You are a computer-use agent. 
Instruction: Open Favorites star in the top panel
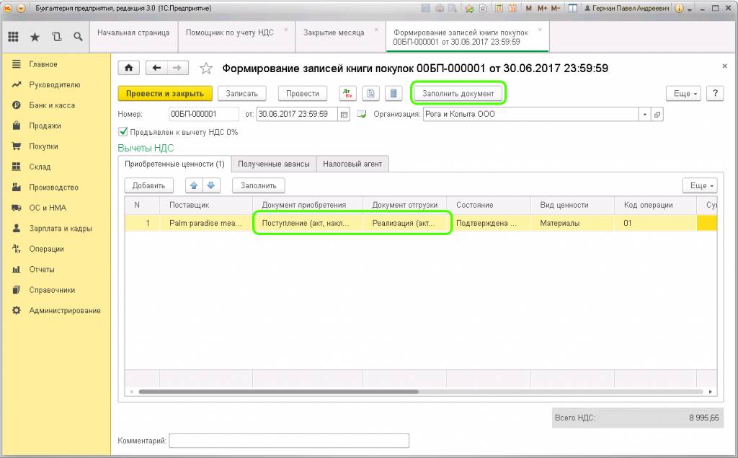coord(35,36)
